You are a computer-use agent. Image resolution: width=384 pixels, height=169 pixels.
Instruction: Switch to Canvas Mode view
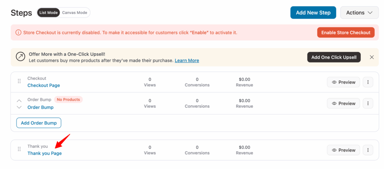pyautogui.click(x=75, y=13)
